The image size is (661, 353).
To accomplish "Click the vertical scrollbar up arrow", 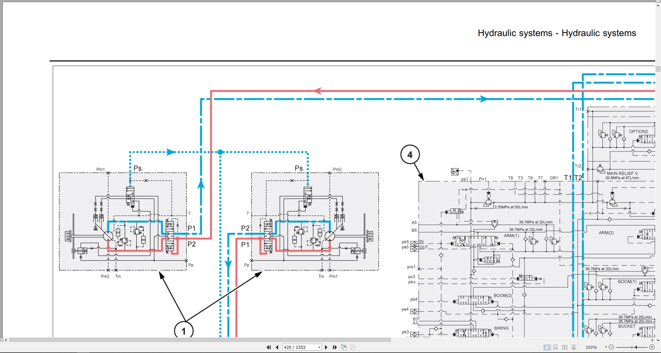I will [658, 6].
